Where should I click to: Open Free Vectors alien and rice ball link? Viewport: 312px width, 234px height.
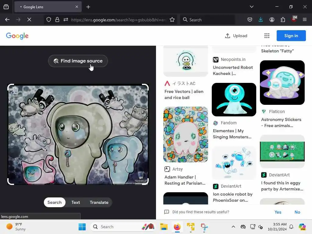[x=184, y=94]
